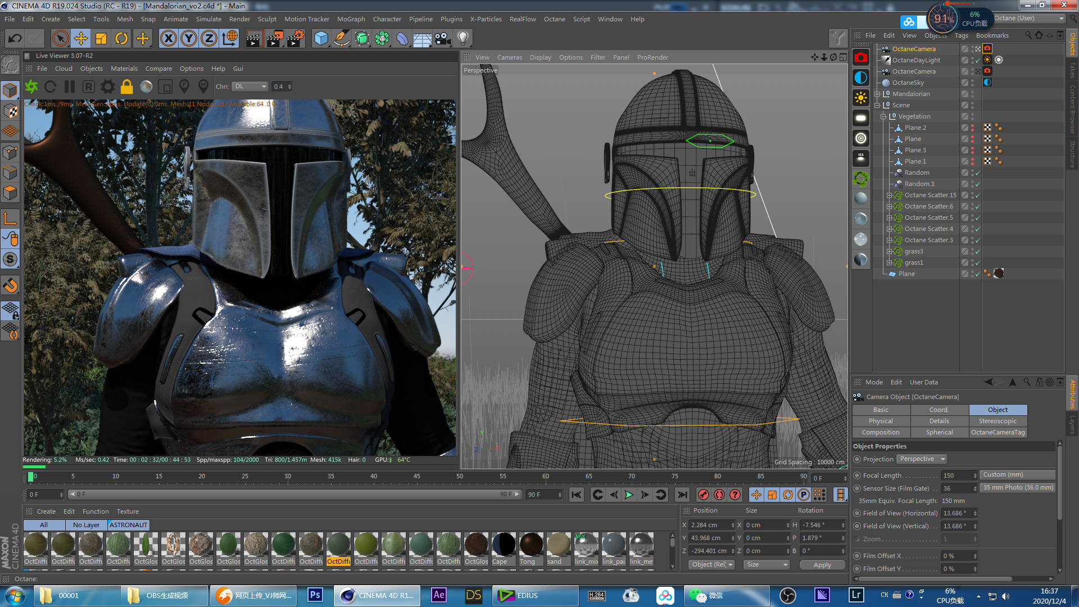Viewport: 1079px width, 607px height.
Task: Add a Camera object icon
Action: 443,38
